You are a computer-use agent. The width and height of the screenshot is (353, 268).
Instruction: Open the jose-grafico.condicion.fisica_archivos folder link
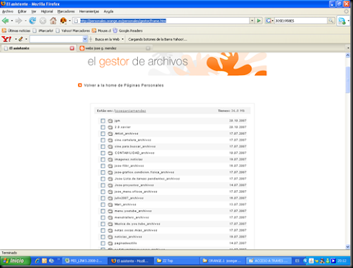[x=144, y=172]
